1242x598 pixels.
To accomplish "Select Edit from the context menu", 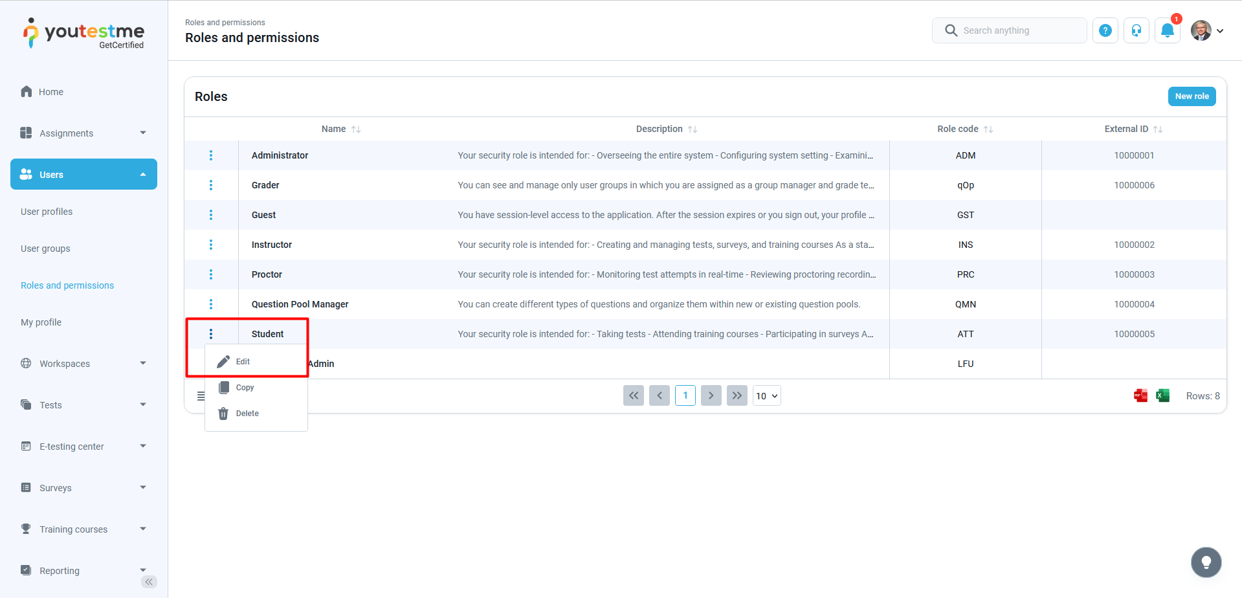I will tap(243, 362).
